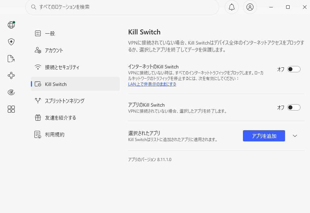
Task: Focus the すべてのロケーションを検索 search field
Action: click(122, 7)
